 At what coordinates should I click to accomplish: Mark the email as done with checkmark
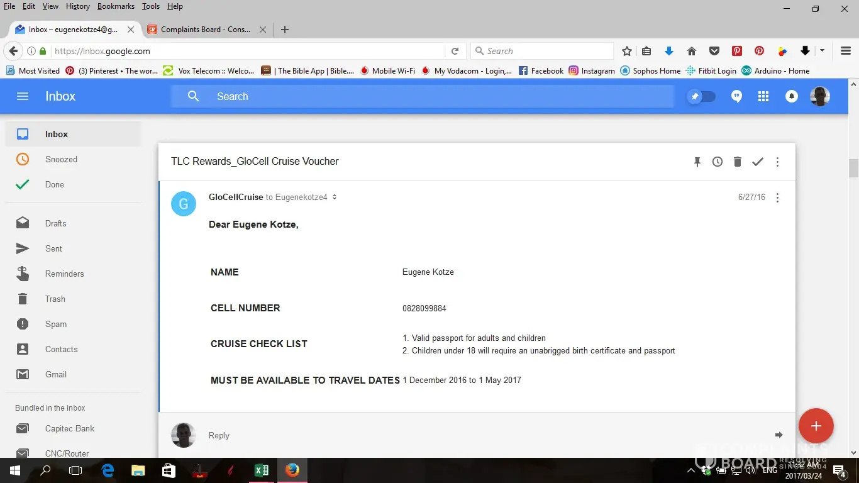(x=758, y=162)
